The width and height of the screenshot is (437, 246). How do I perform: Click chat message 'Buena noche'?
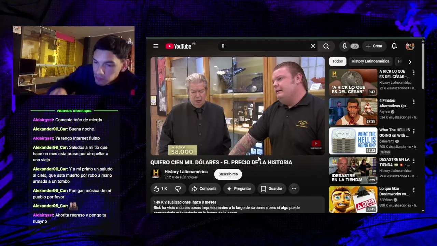point(81,129)
